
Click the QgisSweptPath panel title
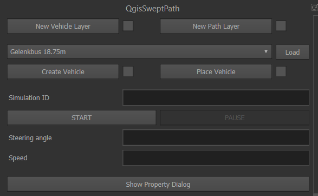tap(153, 9)
